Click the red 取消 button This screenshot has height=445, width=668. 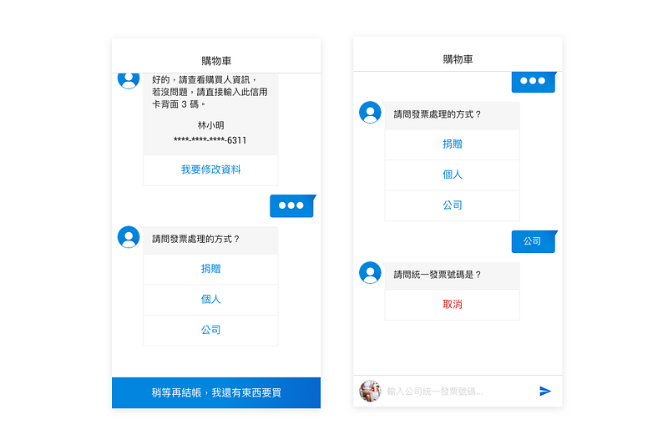452,305
